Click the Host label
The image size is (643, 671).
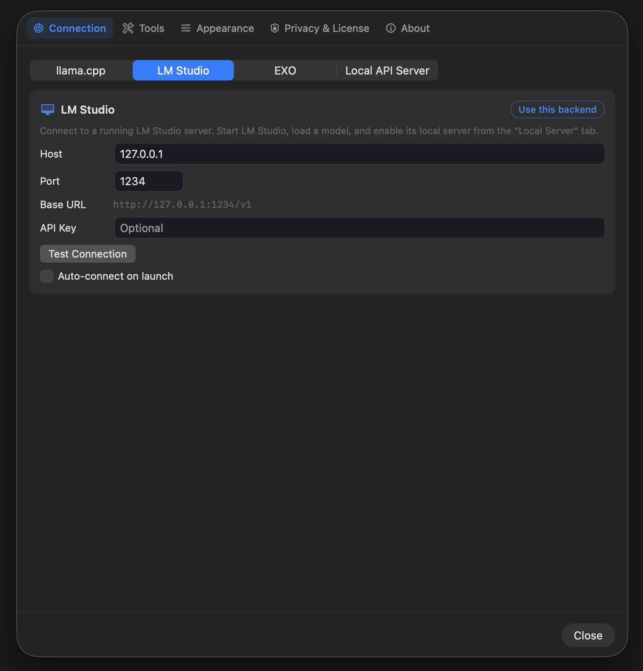pos(51,154)
